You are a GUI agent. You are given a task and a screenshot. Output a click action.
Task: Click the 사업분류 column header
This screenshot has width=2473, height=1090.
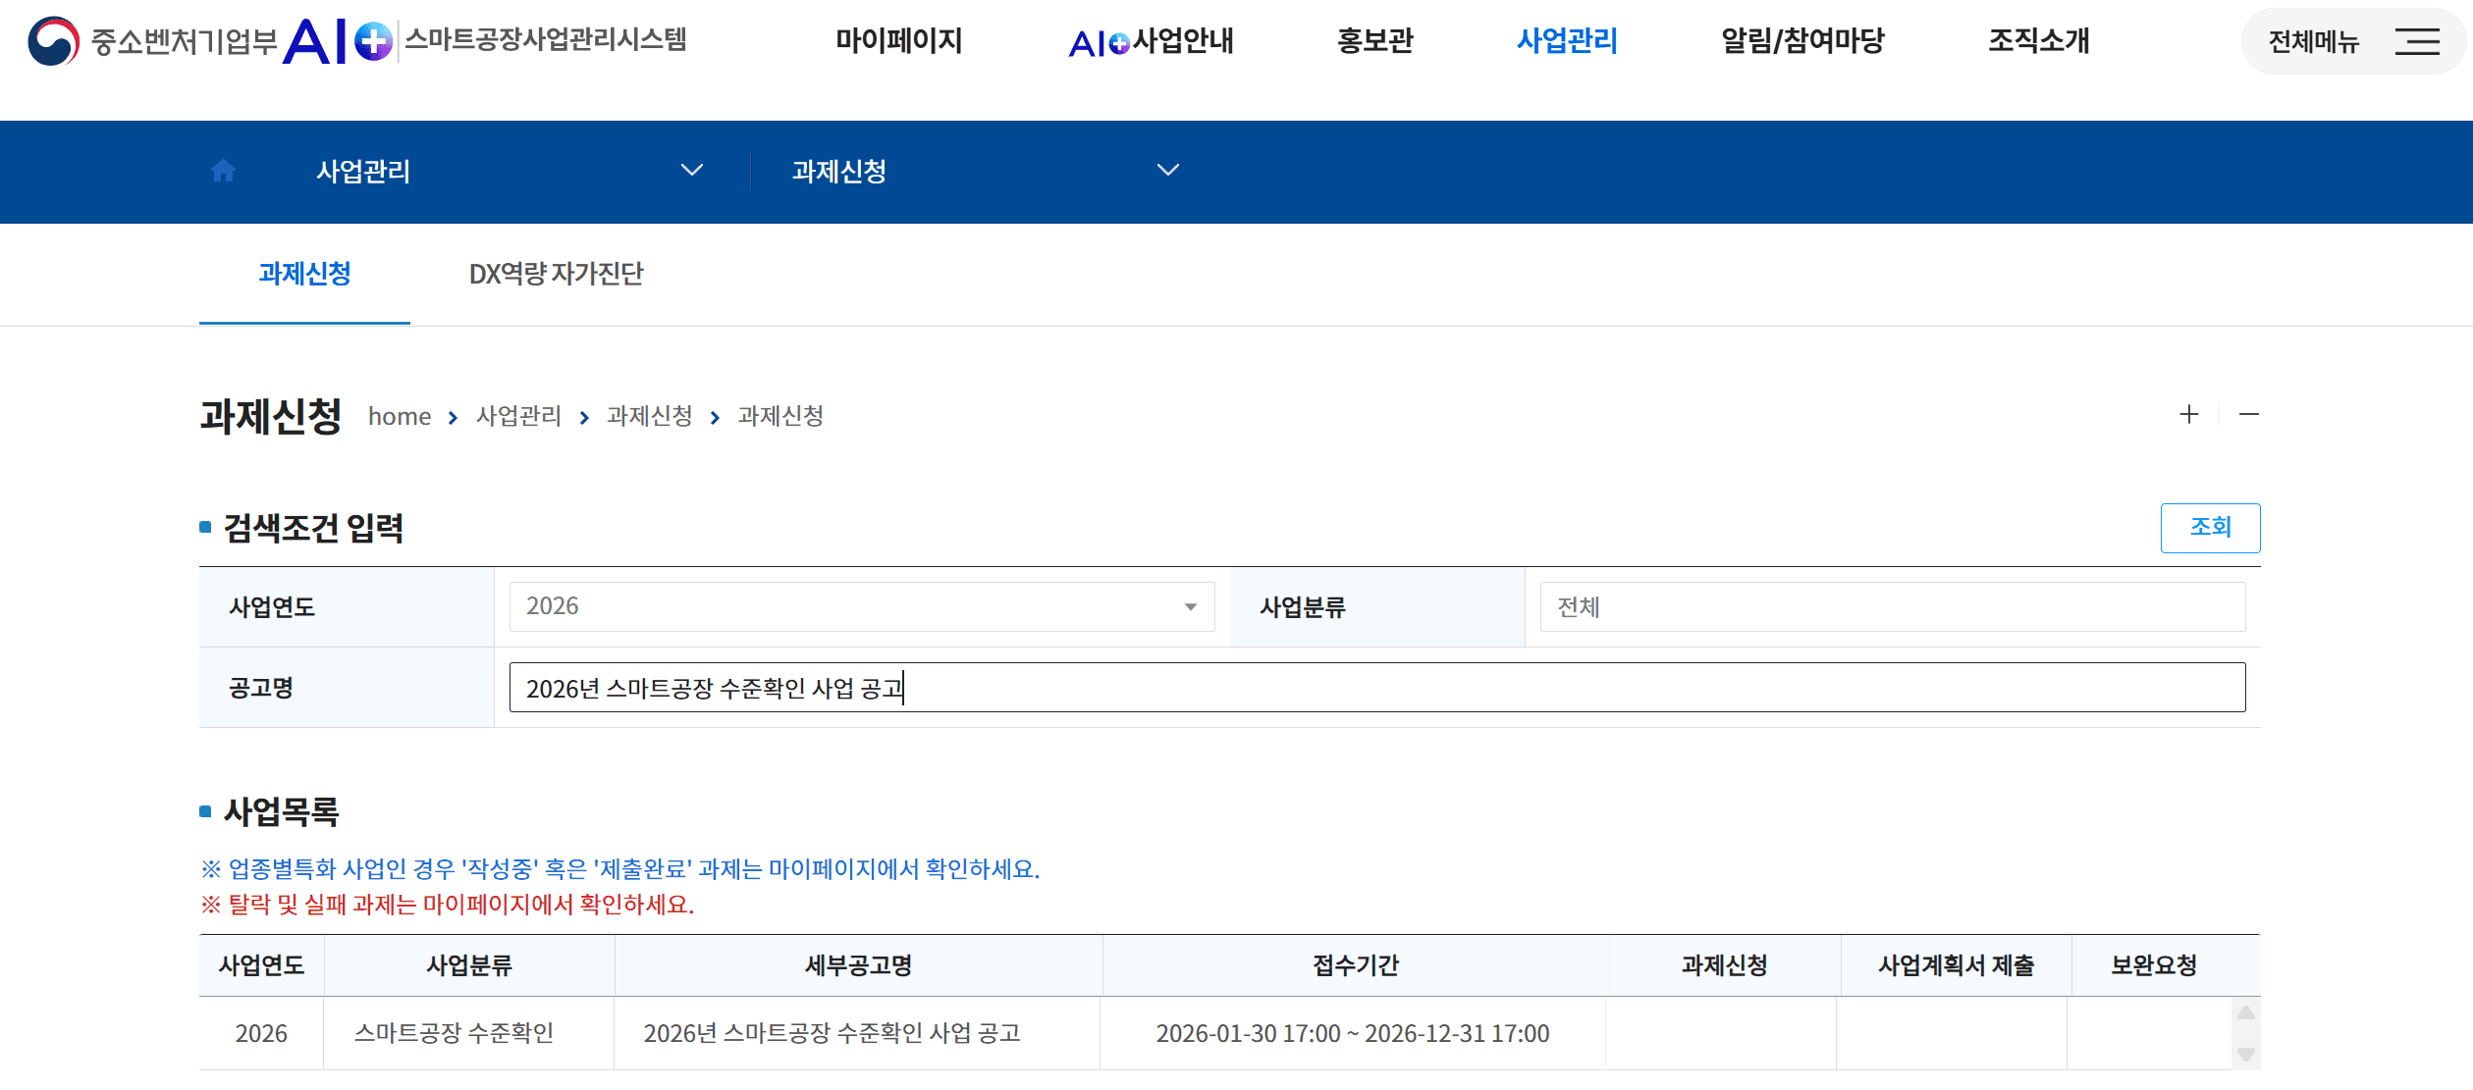pyautogui.click(x=469, y=965)
